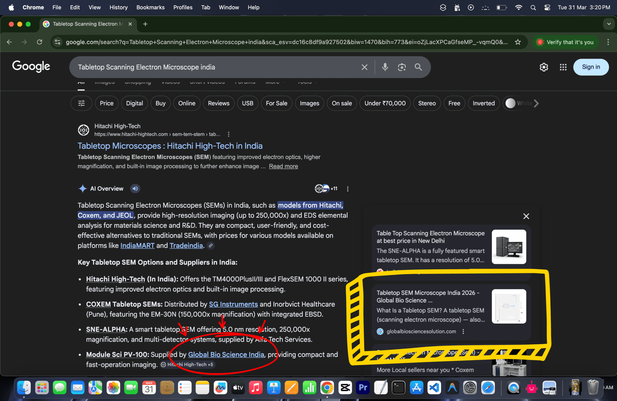Open Global Bio Science card thumbnail
The height and width of the screenshot is (401, 617).
[509, 306]
